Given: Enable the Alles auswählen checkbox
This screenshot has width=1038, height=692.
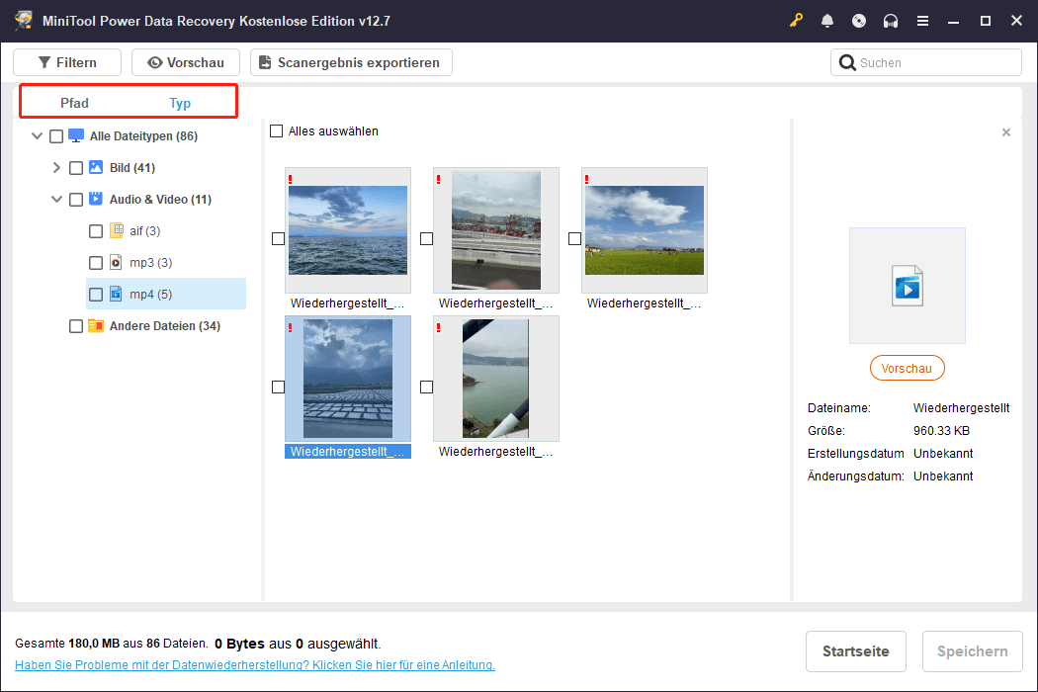Looking at the screenshot, I should (277, 130).
